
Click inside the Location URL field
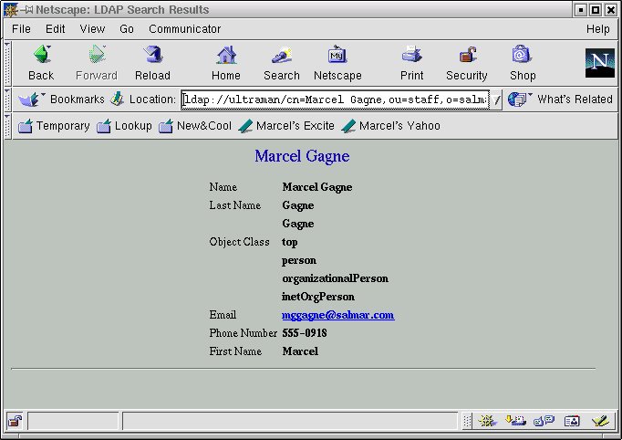coord(336,100)
